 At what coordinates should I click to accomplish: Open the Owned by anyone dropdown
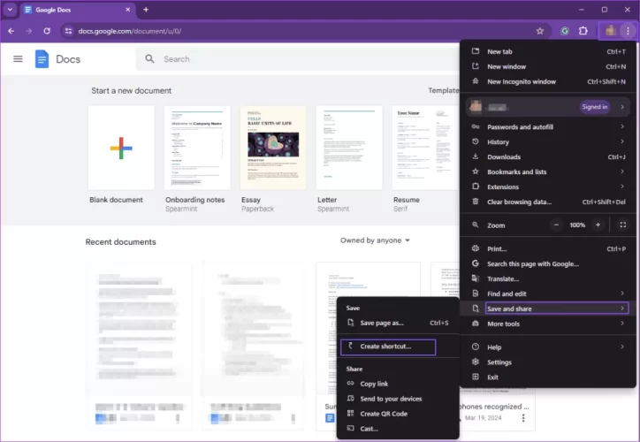tap(375, 240)
